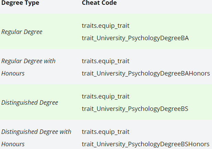Click Honours beneath "Distinguished Degree with"
This screenshot has width=212, height=149.
point(13,144)
